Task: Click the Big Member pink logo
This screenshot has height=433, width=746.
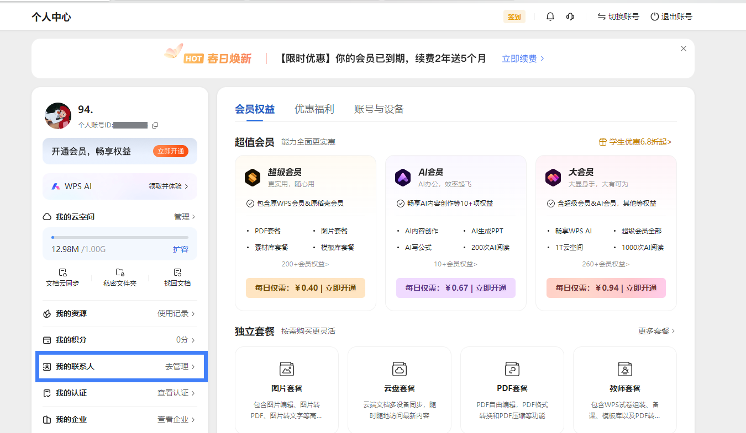Action: tap(553, 178)
